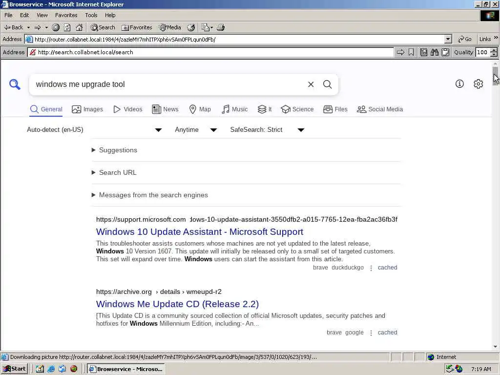The image size is (500, 375).
Task: Open search preferences gear icon
Action: click(479, 84)
